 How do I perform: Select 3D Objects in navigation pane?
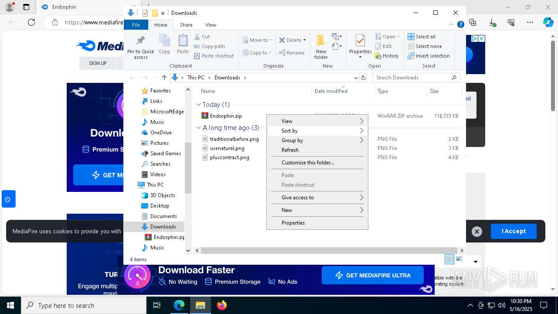163,195
